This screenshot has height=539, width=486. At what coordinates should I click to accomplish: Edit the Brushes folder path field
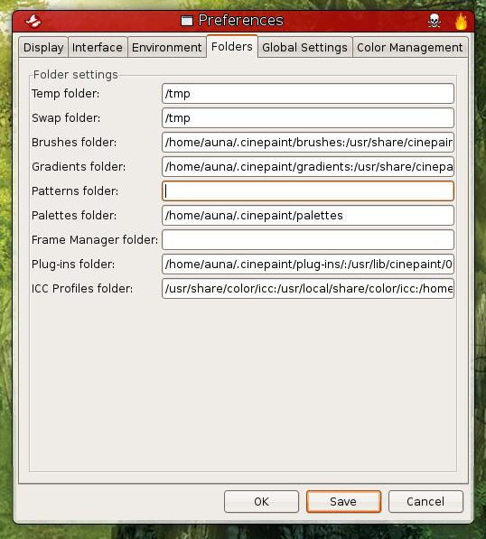(x=308, y=143)
